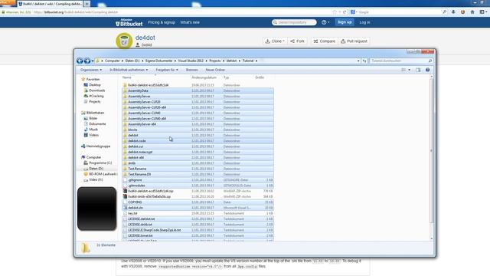Click the Bitbucket owner/repository search field
490x276 pixels.
pos(294,22)
